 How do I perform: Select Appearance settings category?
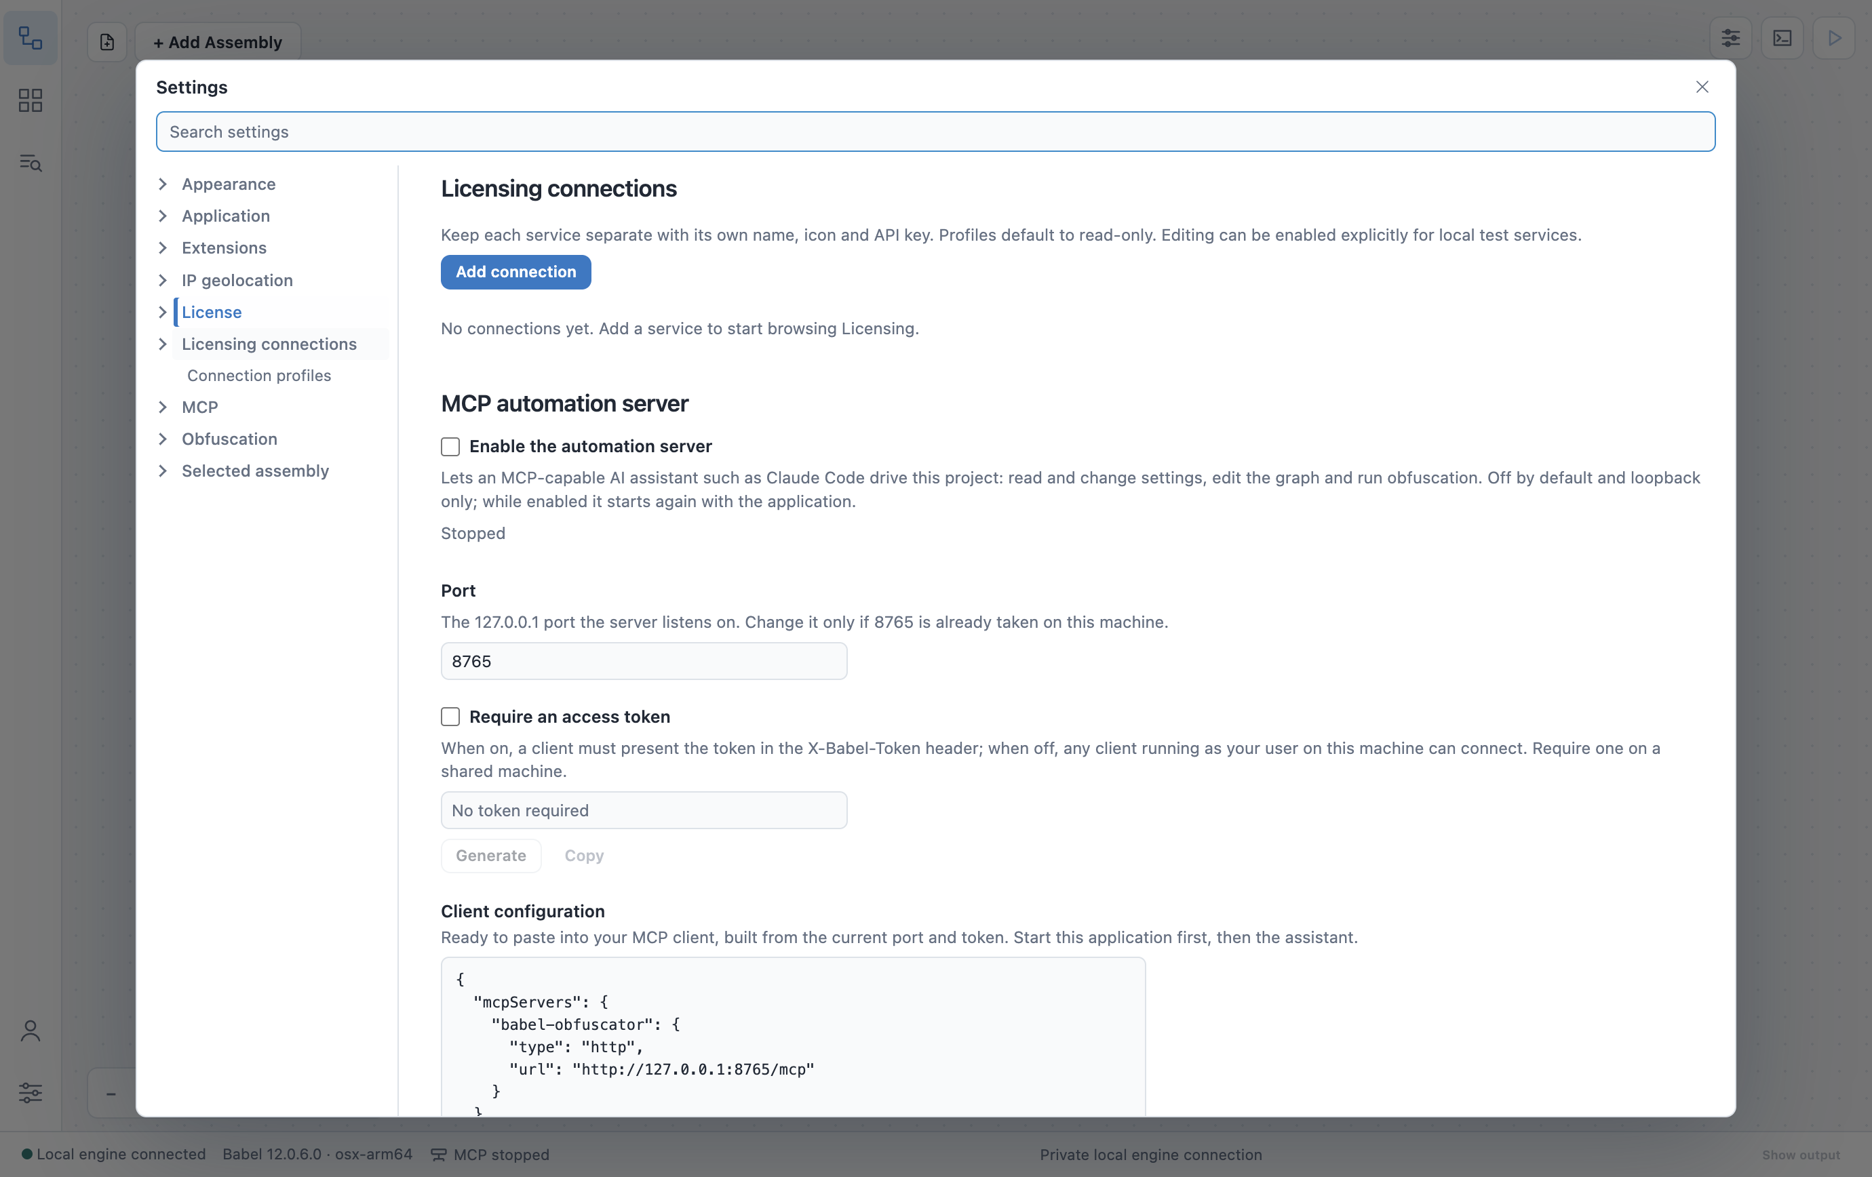pyautogui.click(x=229, y=184)
